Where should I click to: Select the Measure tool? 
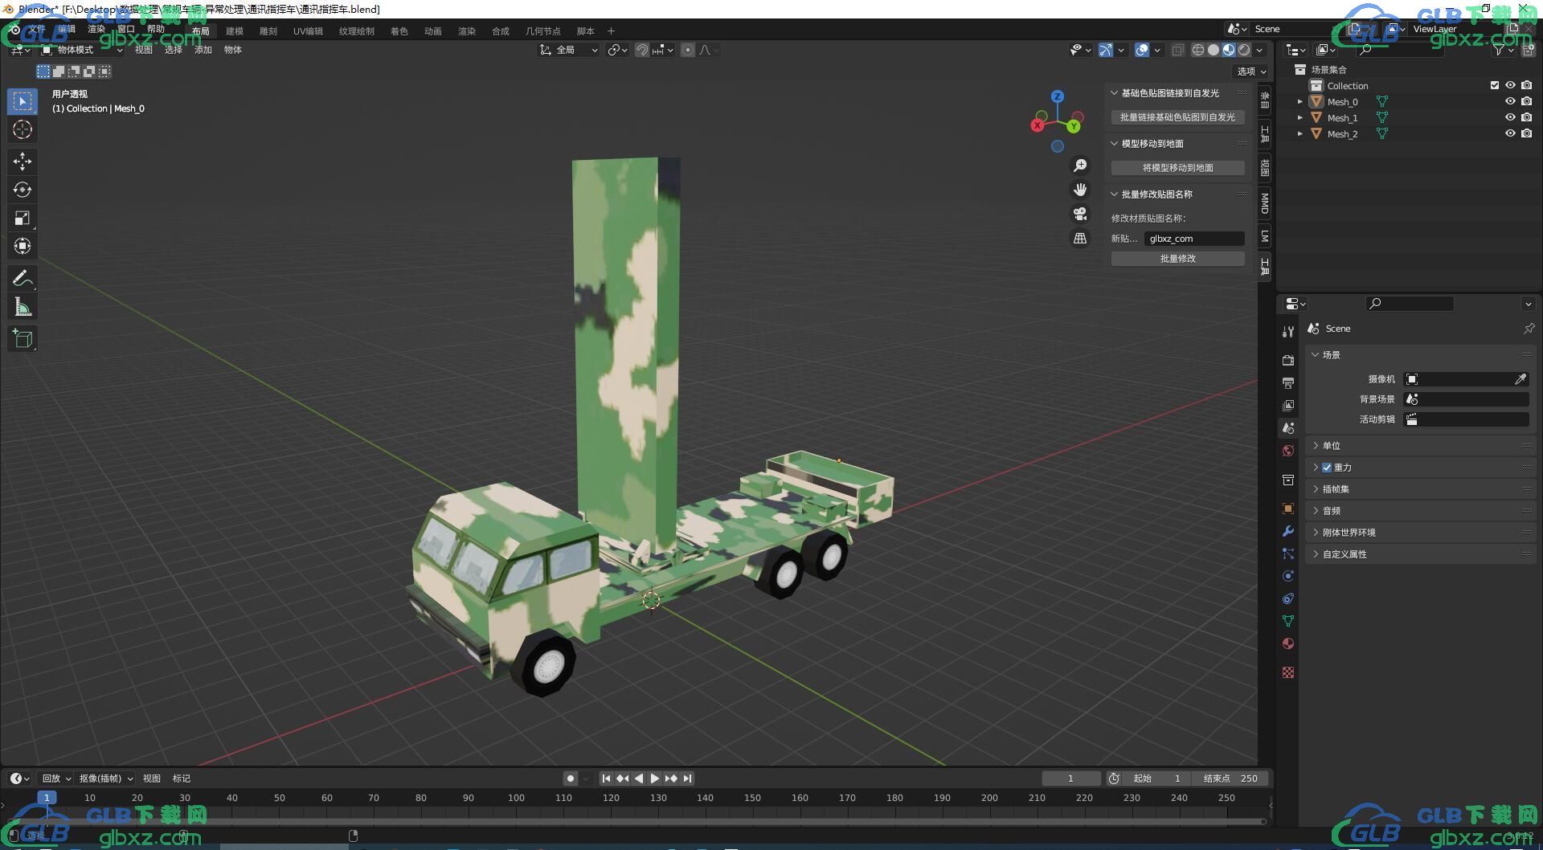23,307
